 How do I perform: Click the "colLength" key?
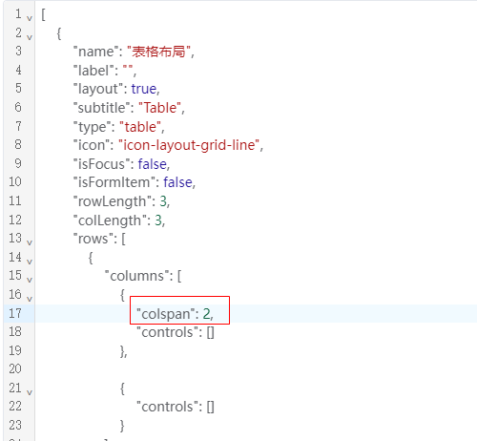tap(110, 220)
